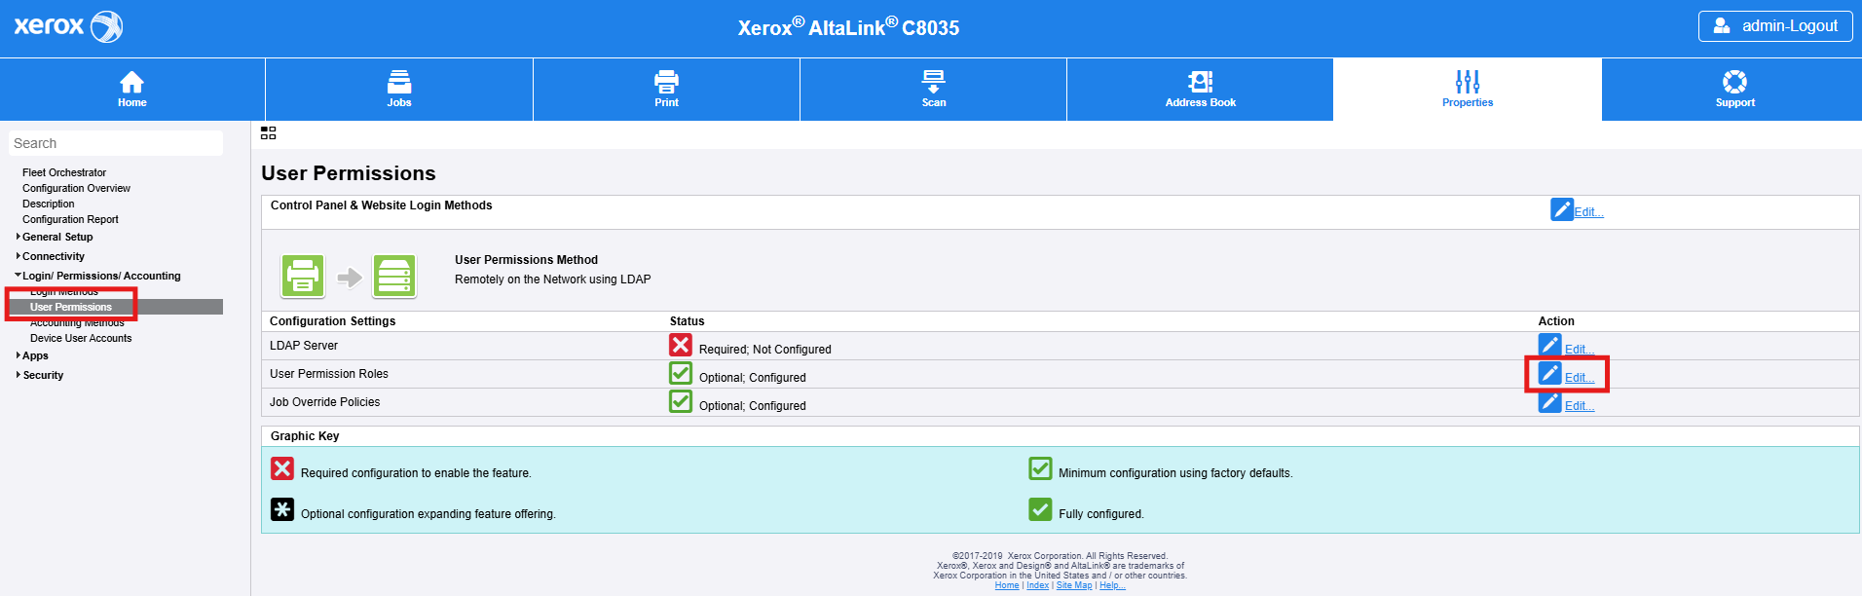Edit the User Permission Roles setting

[1579, 378]
